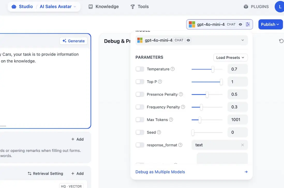Viewport: 284px width, 188px height.
Task: Go to Studio in breadcrumb
Action: (x=26, y=7)
